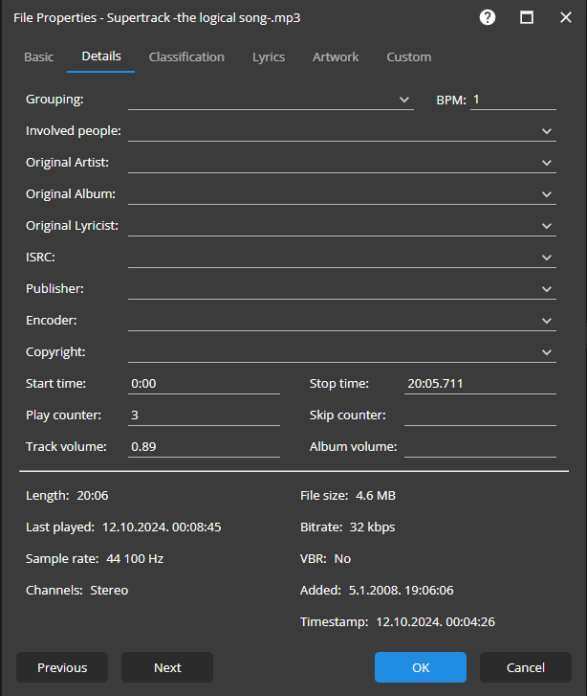Viewport: 587px width, 696px height.
Task: Go to the Lyrics tab
Action: click(269, 56)
